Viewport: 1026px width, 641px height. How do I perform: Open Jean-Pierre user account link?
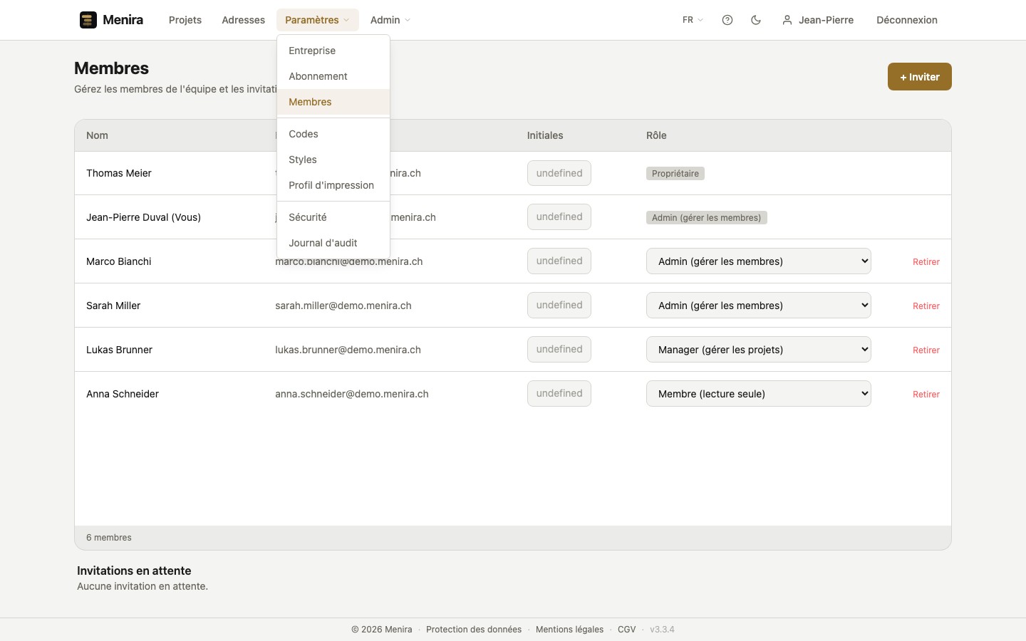click(x=818, y=20)
